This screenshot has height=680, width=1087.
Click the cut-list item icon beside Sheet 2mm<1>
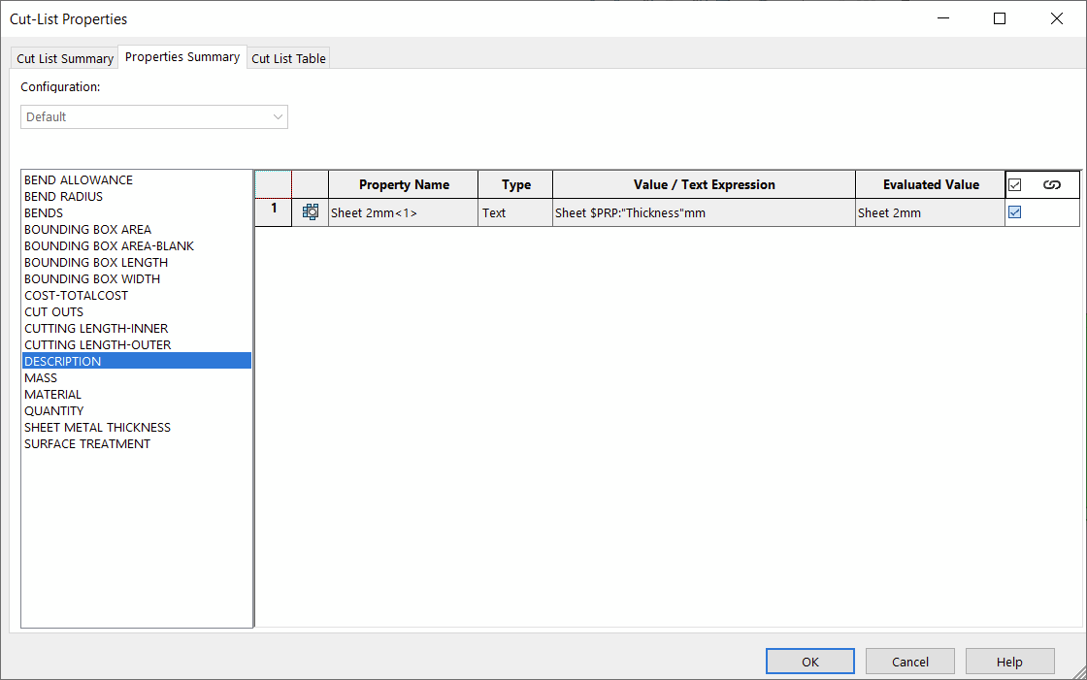311,212
